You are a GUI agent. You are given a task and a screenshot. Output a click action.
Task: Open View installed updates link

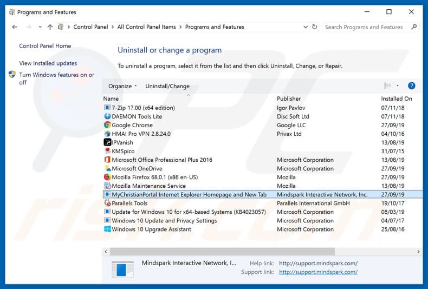tap(48, 63)
